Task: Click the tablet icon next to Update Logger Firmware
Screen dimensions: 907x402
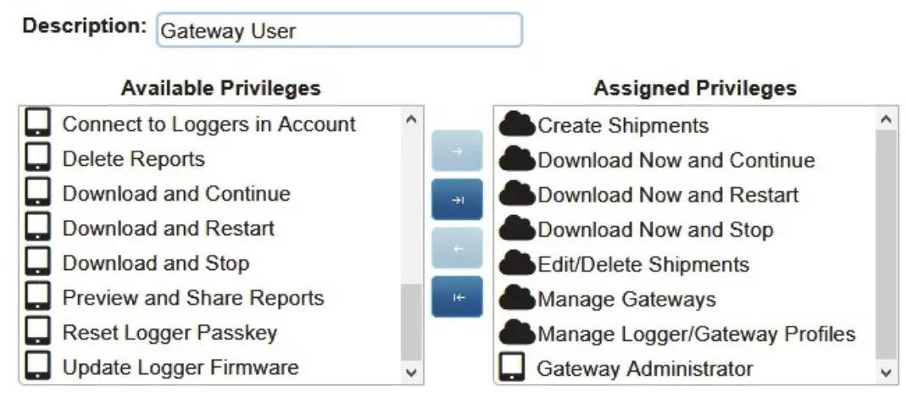Action: coord(38,367)
